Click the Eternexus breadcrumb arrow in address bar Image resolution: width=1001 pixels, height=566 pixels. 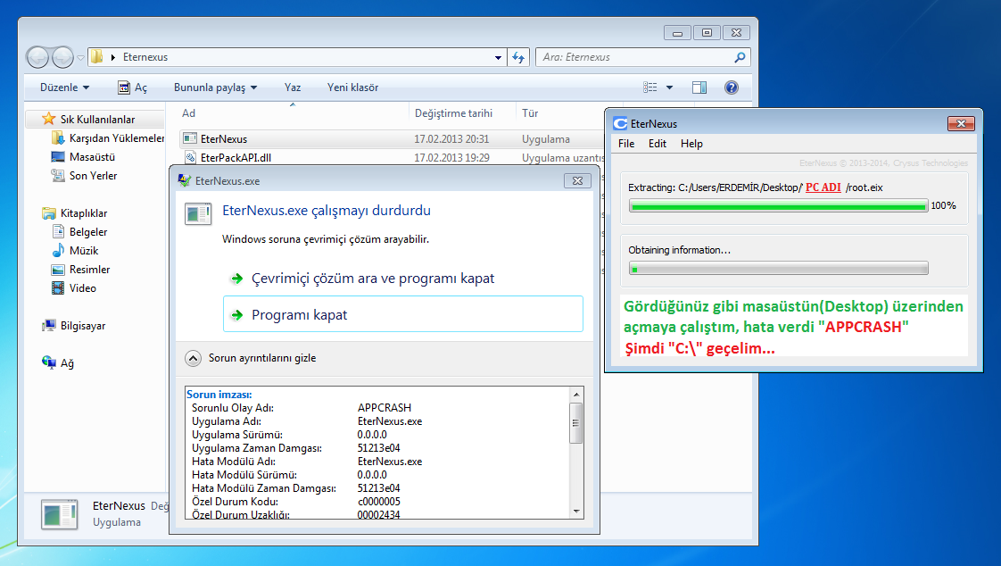[113, 57]
